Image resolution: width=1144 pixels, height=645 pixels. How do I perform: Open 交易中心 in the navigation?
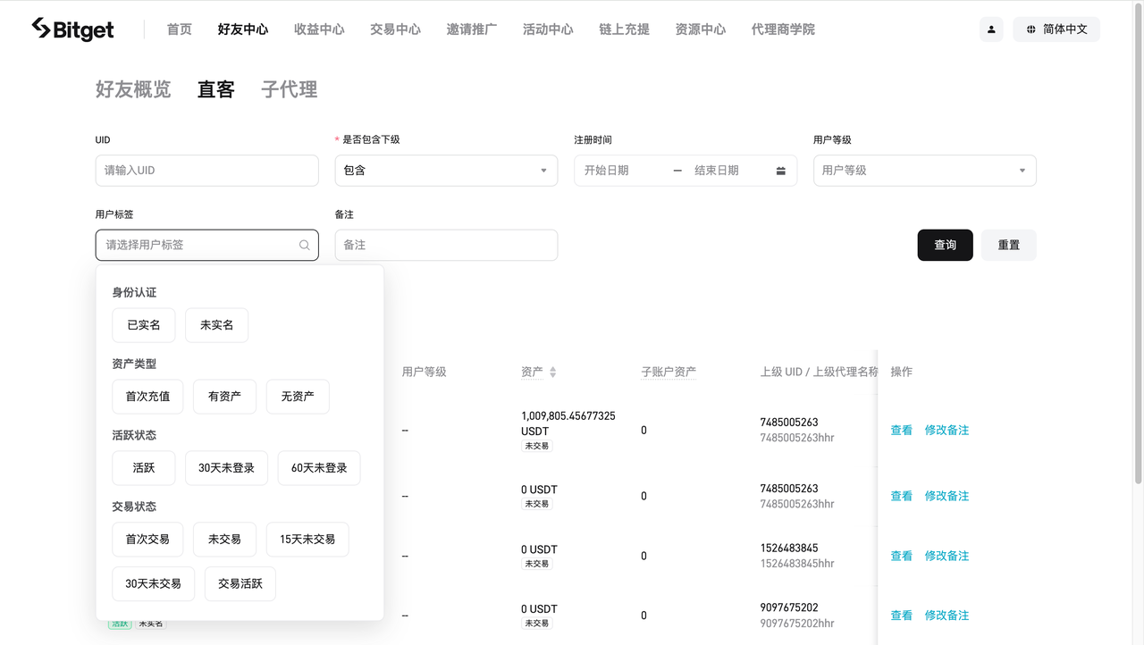pos(395,29)
